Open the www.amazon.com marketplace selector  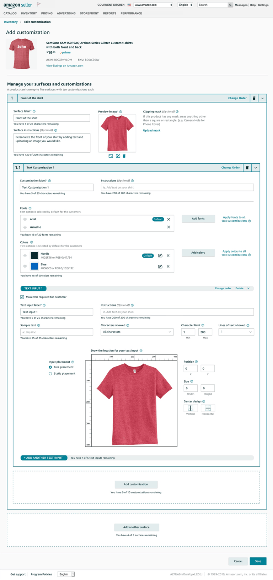tap(153, 5)
